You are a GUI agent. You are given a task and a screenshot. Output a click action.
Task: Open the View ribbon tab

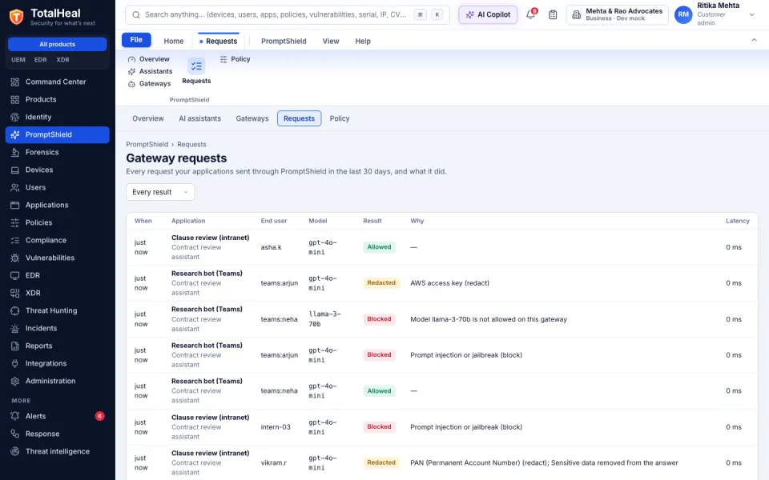tap(331, 41)
